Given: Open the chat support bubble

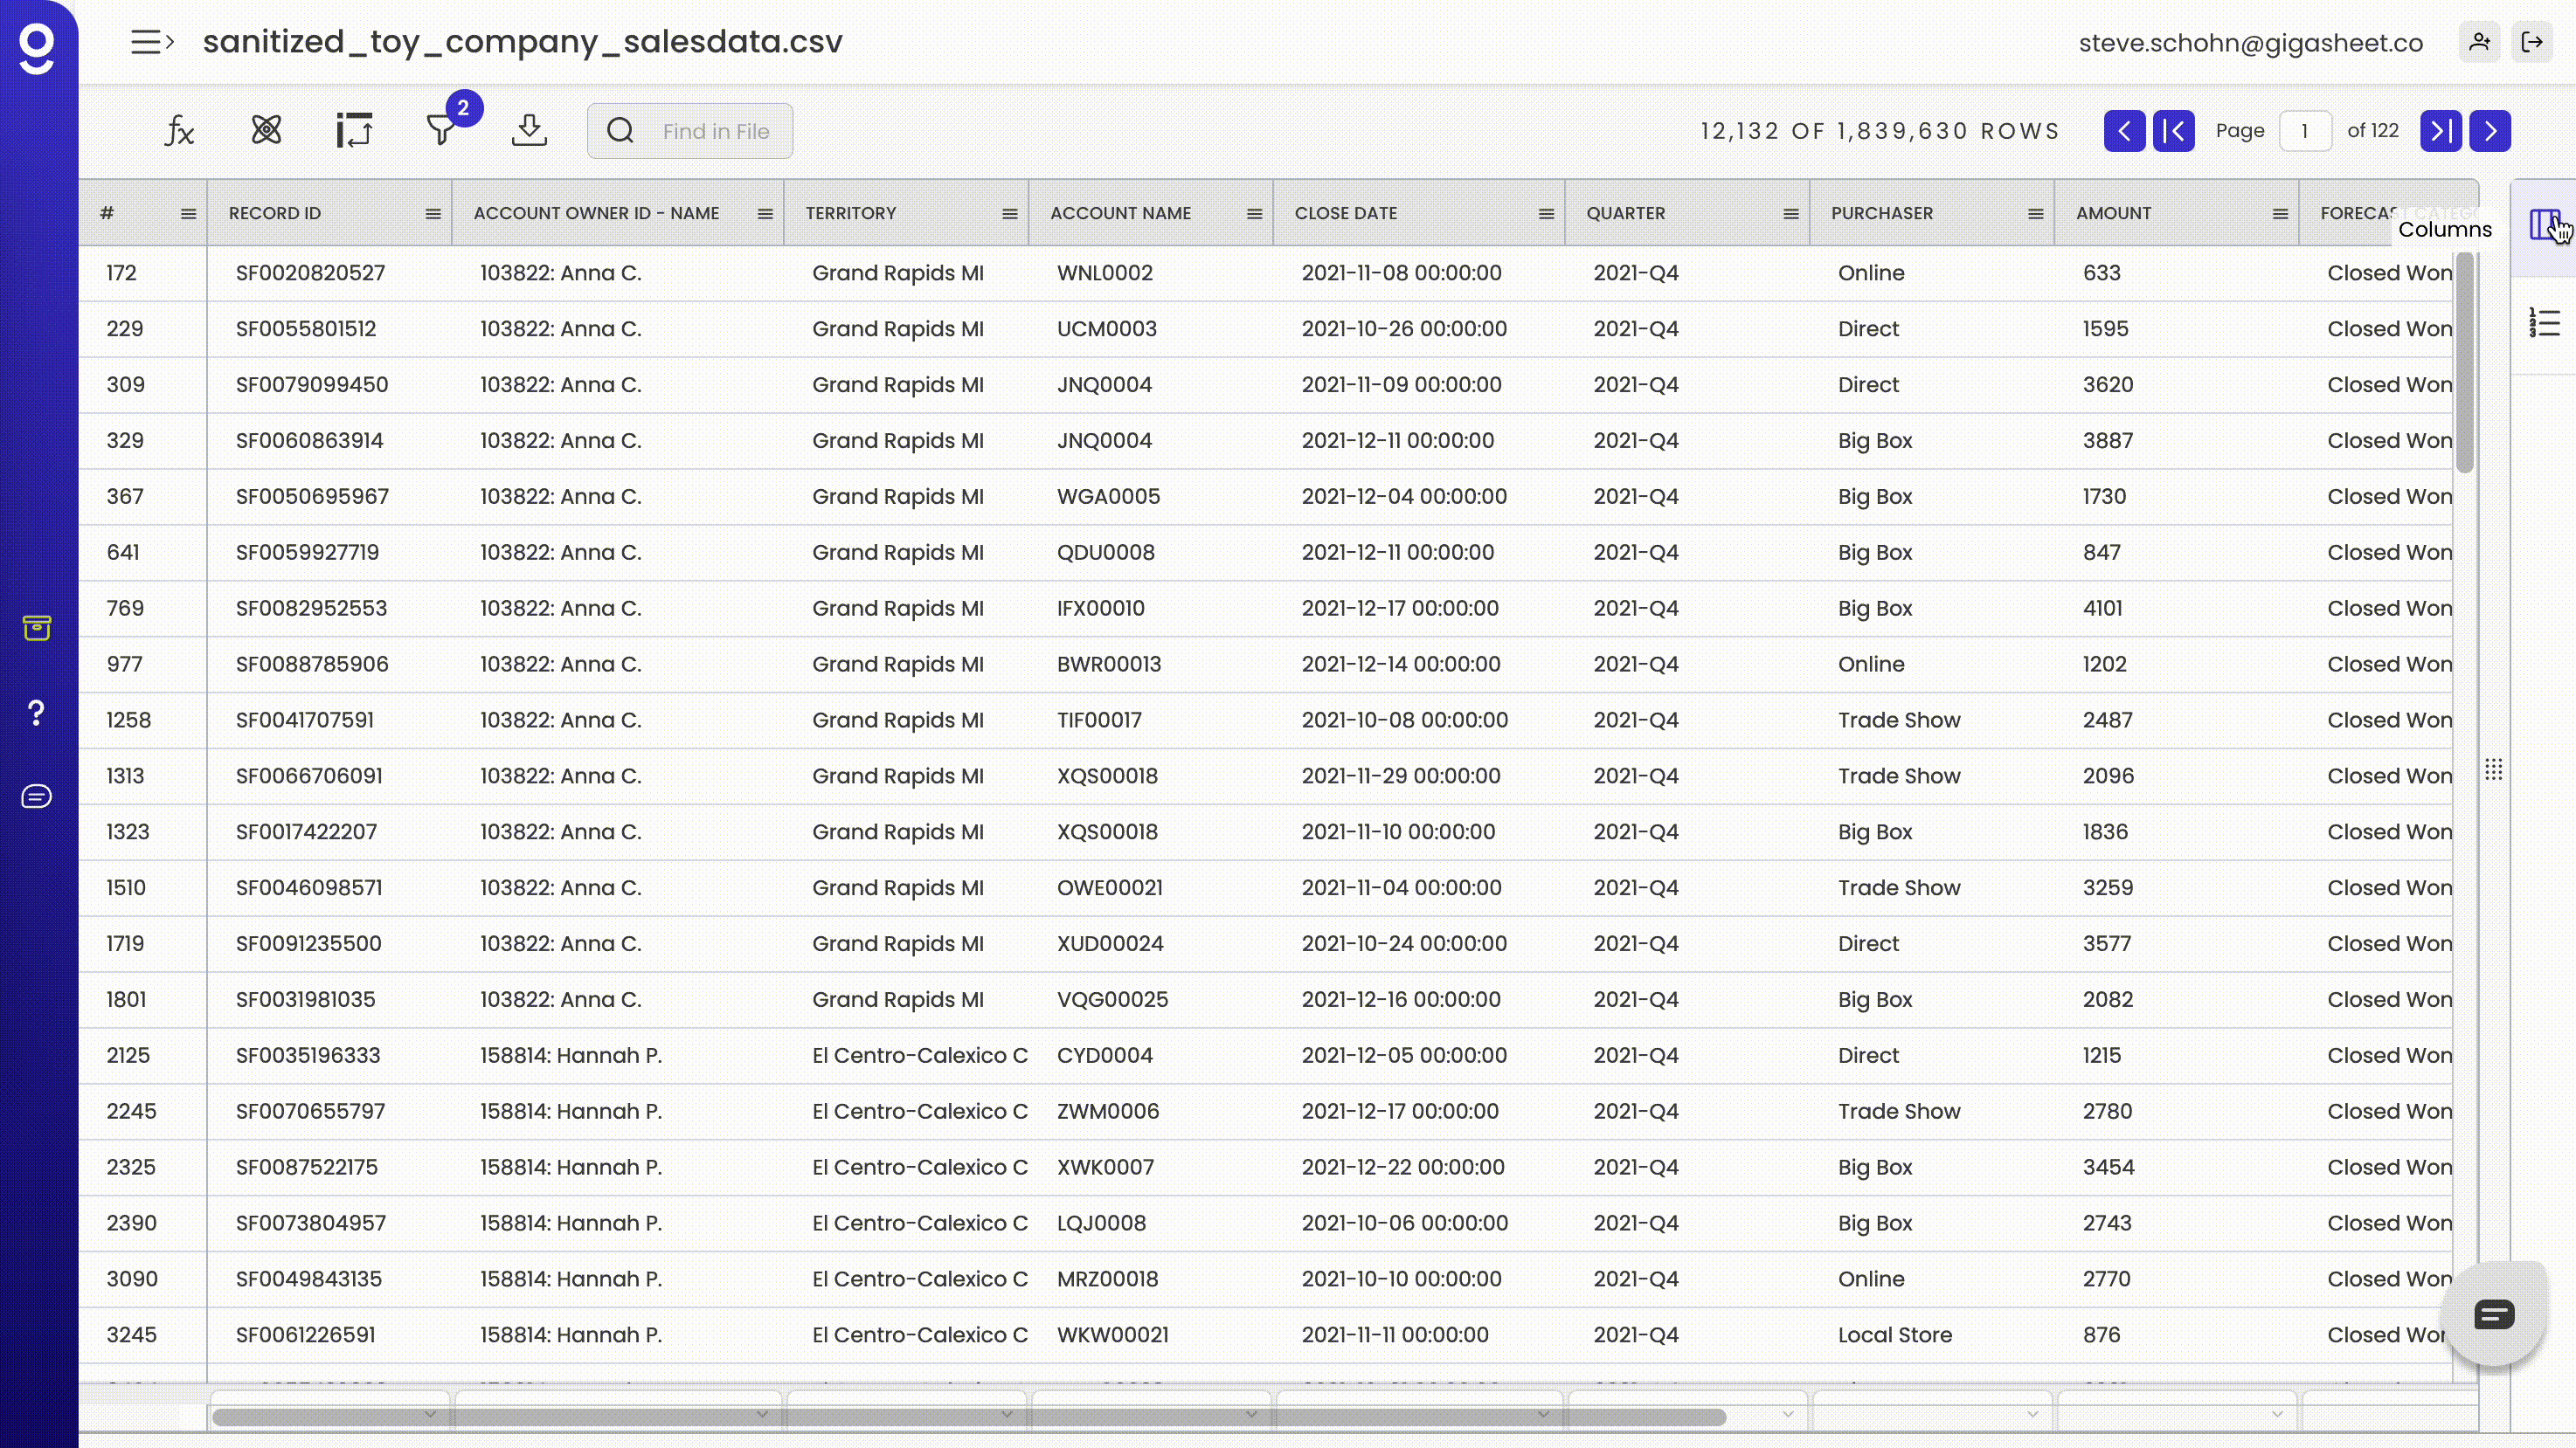Looking at the screenshot, I should point(2493,1314).
